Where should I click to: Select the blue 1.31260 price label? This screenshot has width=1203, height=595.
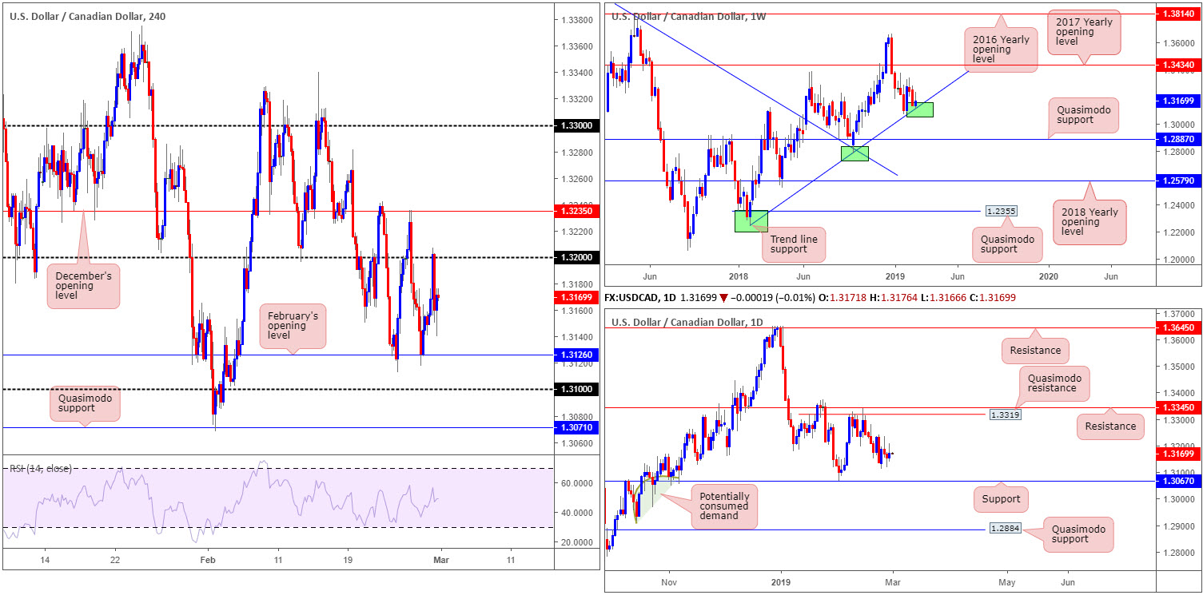(577, 355)
